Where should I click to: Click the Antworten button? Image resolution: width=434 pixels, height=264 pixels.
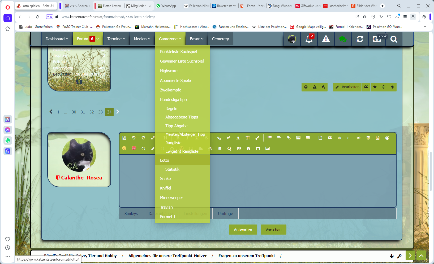pos(243,230)
